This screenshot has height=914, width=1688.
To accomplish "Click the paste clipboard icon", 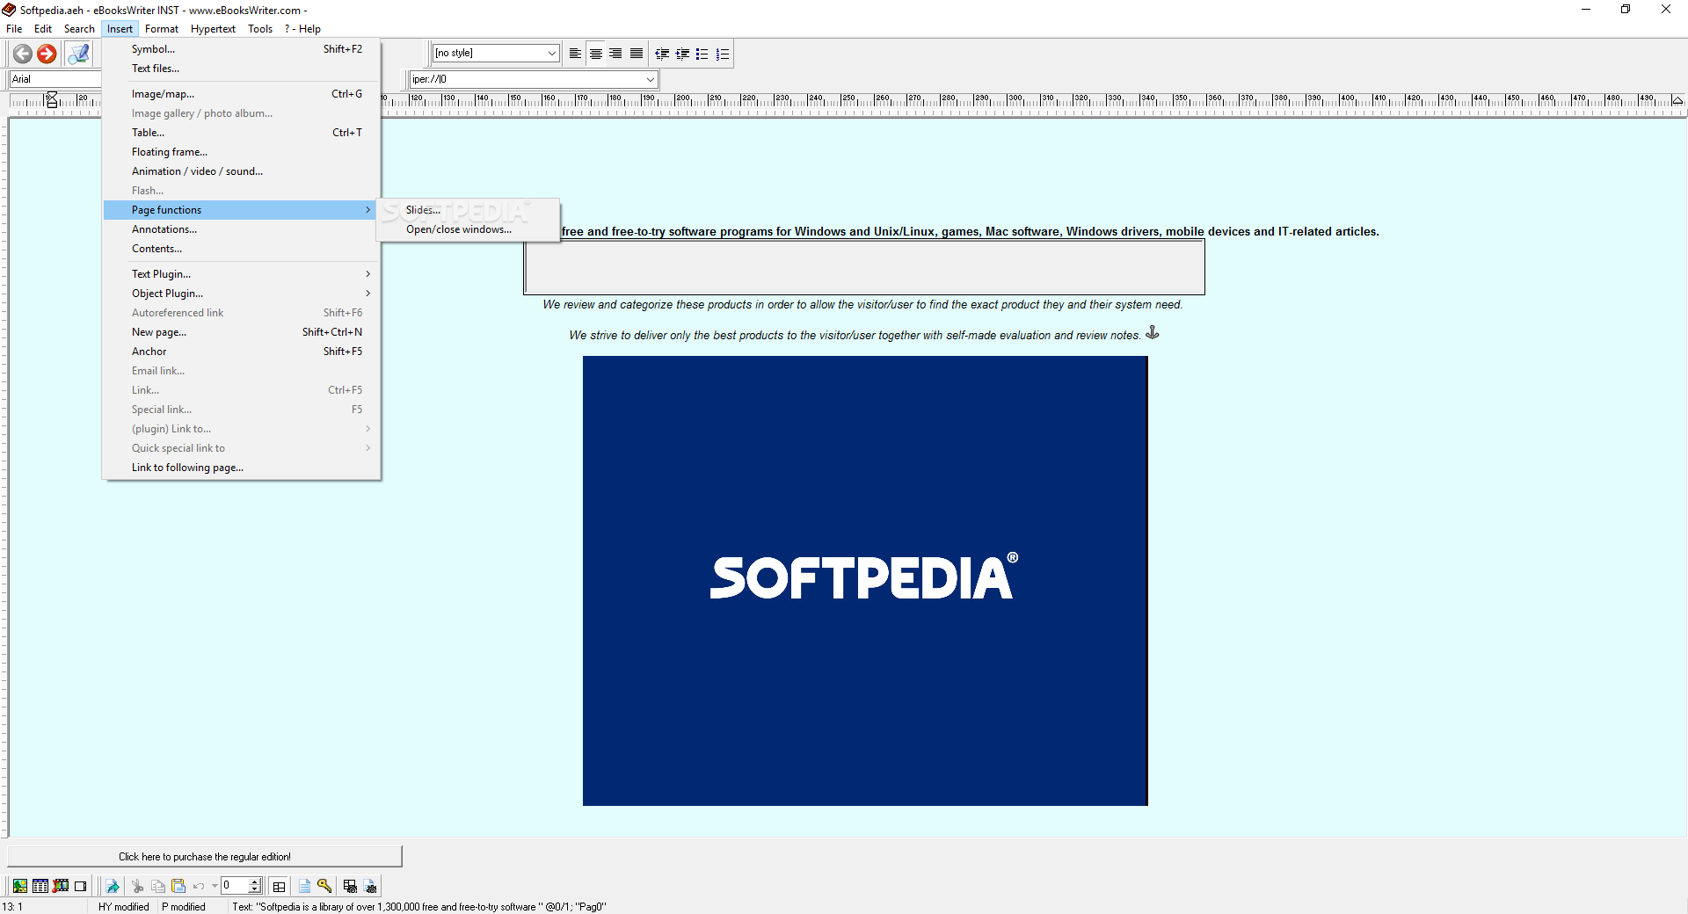I will coord(178,886).
